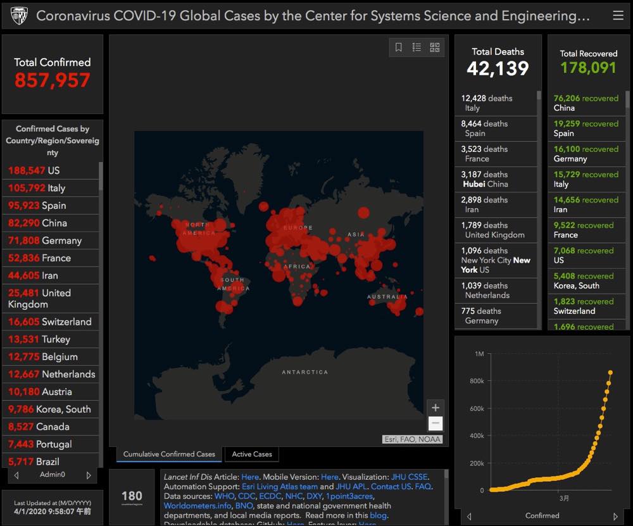Open the Lancet Inf Dis article 'Here' link

pos(250,477)
